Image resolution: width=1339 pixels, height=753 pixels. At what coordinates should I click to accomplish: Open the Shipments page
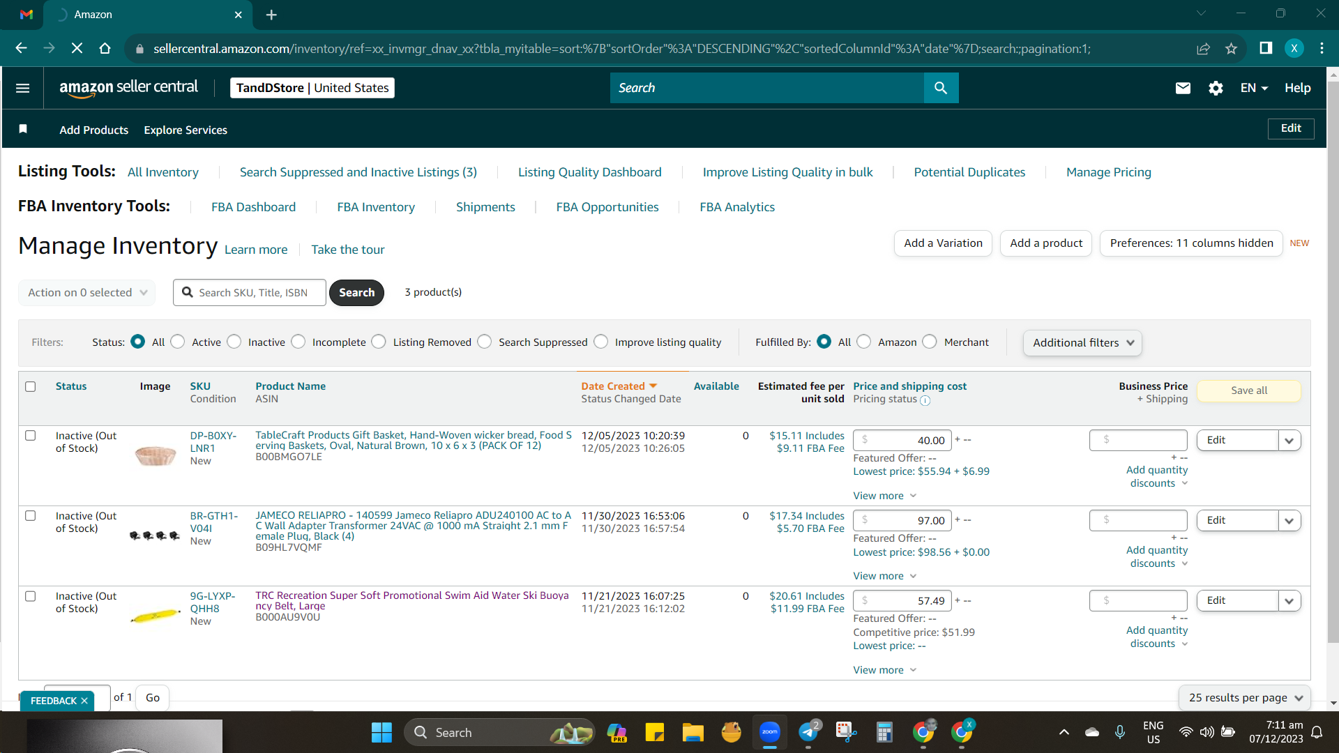click(x=485, y=207)
